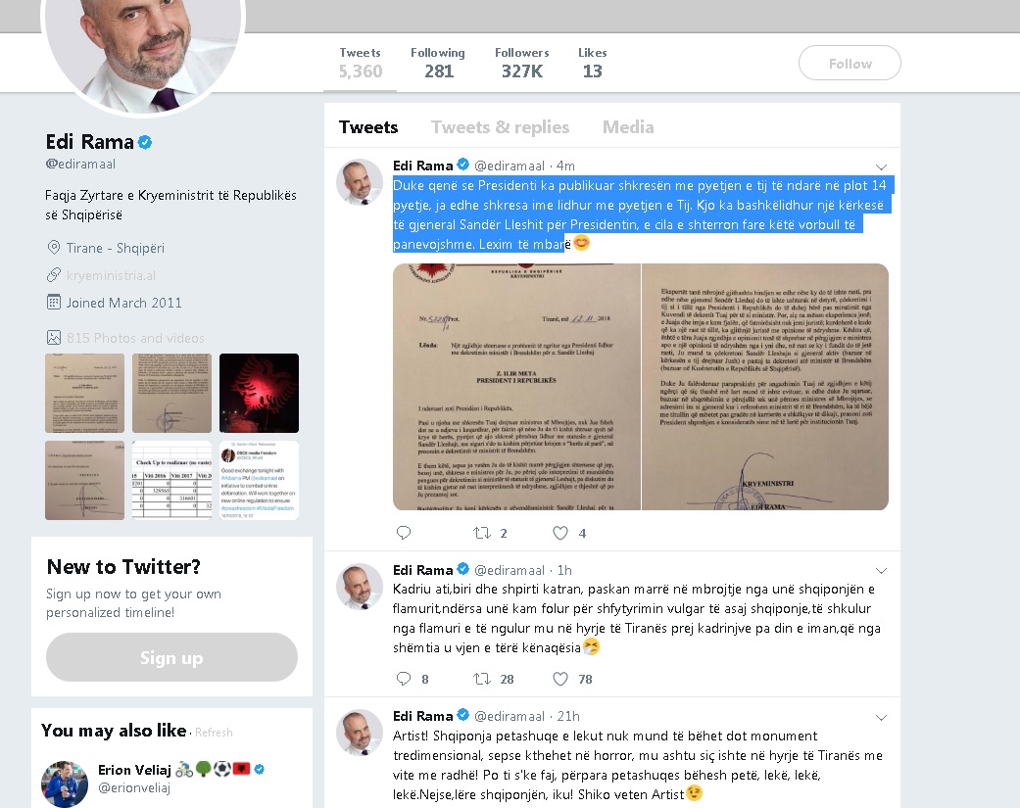The image size is (1020, 808).
Task: Expand options chevron on the 4m tweet
Action: coord(882,167)
